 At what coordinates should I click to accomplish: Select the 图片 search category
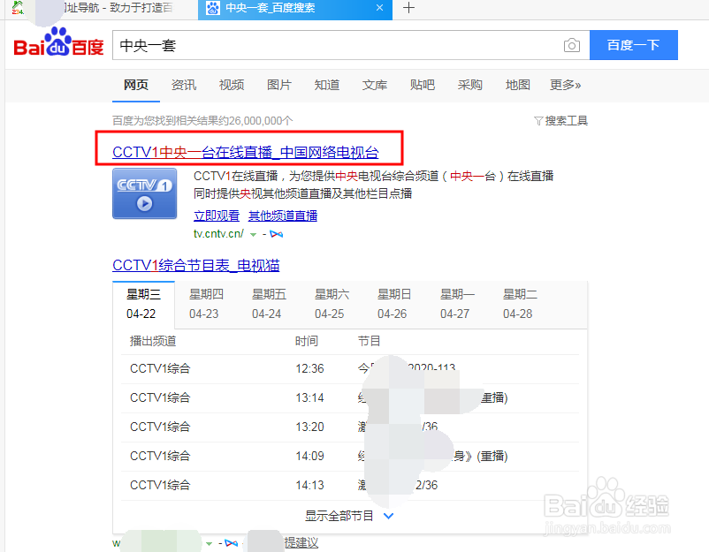279,85
